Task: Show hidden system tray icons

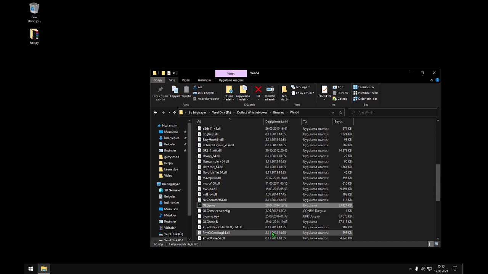Action: click(411, 269)
